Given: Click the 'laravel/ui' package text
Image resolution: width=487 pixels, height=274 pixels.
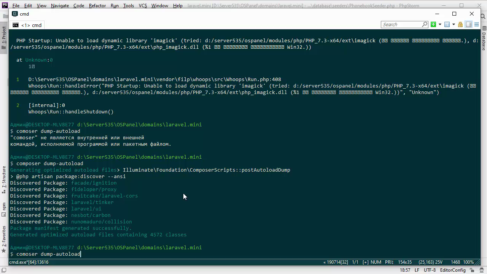Looking at the screenshot, I should (86, 209).
